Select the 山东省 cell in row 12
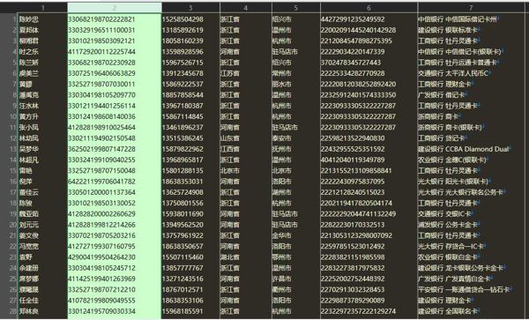Screen dimensions: 529x320 (246, 138)
